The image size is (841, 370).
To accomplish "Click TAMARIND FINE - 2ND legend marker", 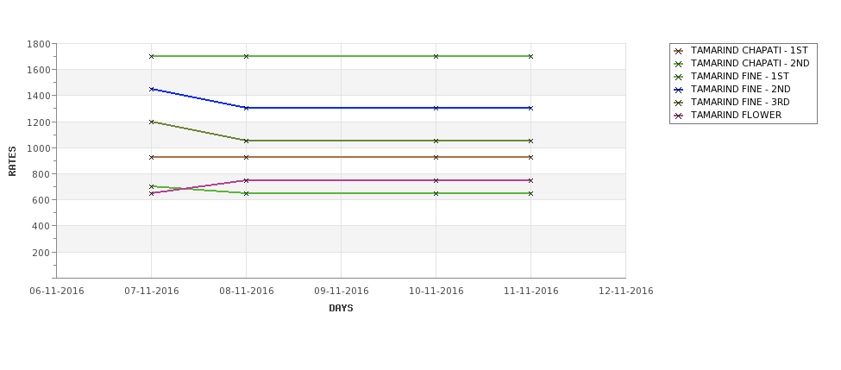I will [x=679, y=90].
